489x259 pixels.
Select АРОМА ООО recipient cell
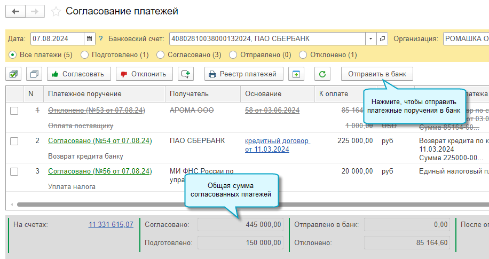[x=192, y=110]
